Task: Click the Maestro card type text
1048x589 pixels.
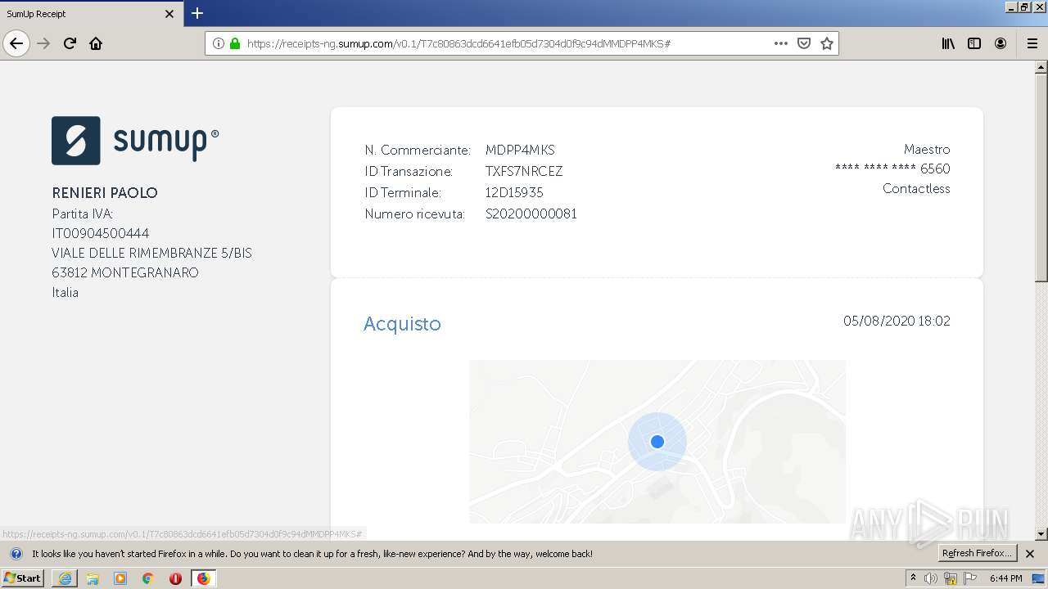Action: (927, 150)
